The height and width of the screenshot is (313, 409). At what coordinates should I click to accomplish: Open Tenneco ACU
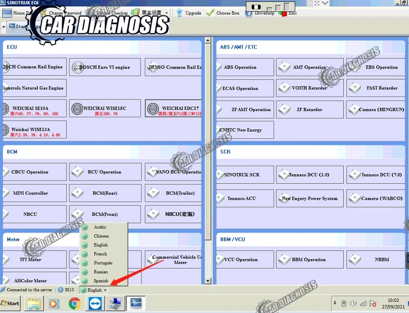245,198
